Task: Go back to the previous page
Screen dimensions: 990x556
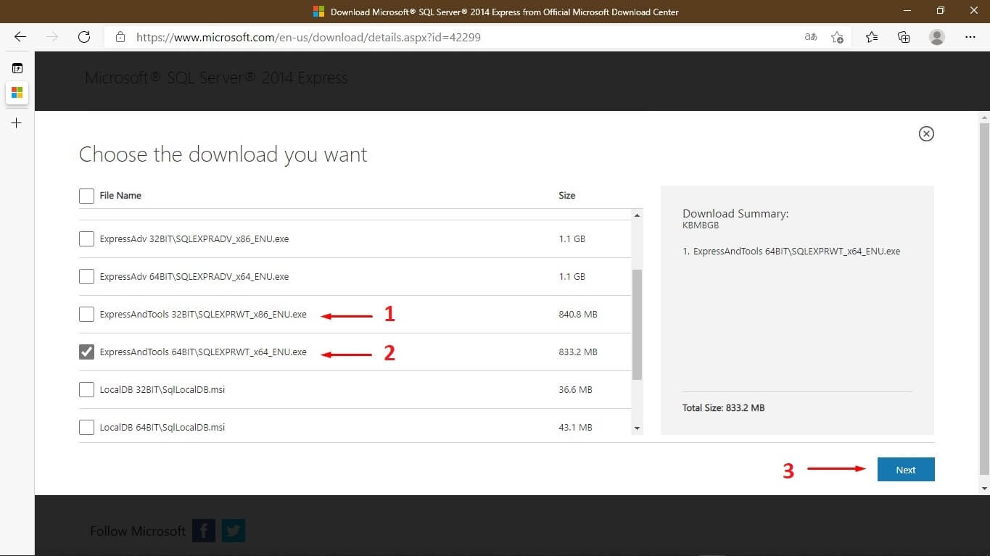Action: (20, 37)
